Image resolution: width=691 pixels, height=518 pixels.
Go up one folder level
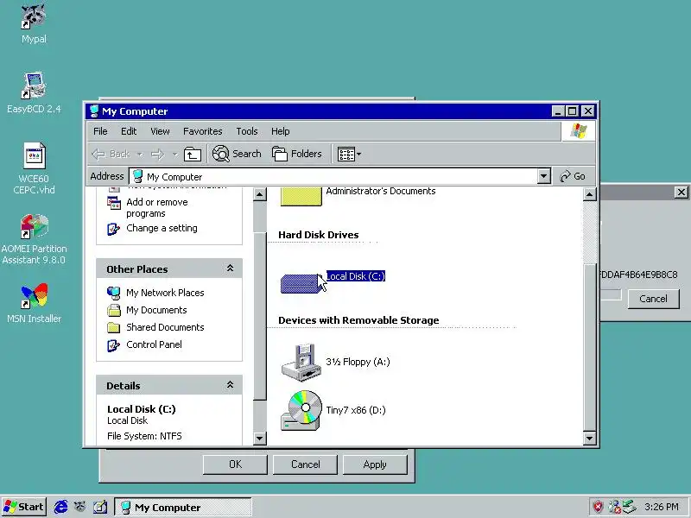click(x=192, y=154)
